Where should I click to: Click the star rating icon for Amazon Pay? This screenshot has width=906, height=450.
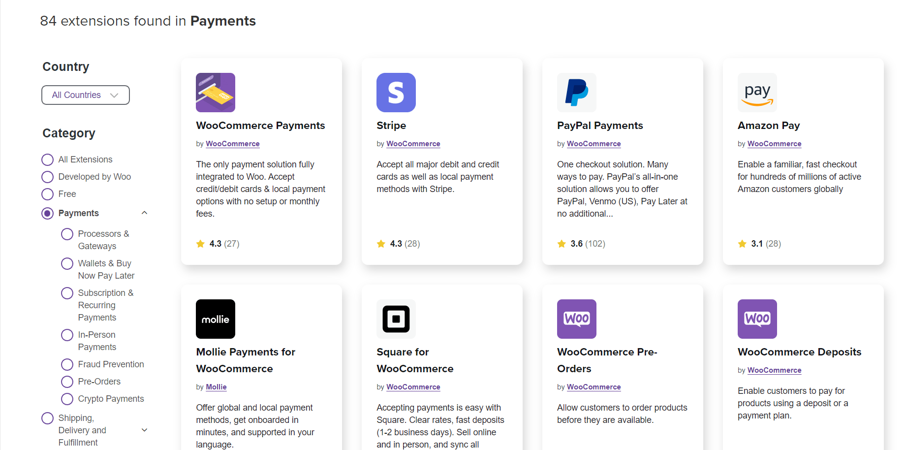tap(742, 244)
